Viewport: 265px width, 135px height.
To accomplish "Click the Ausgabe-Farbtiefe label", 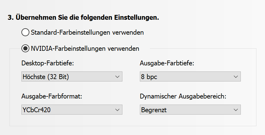I will 167,64.
